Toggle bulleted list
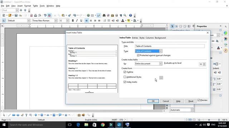Image resolution: width=229 pixels, height=128 pixels. 109,21
